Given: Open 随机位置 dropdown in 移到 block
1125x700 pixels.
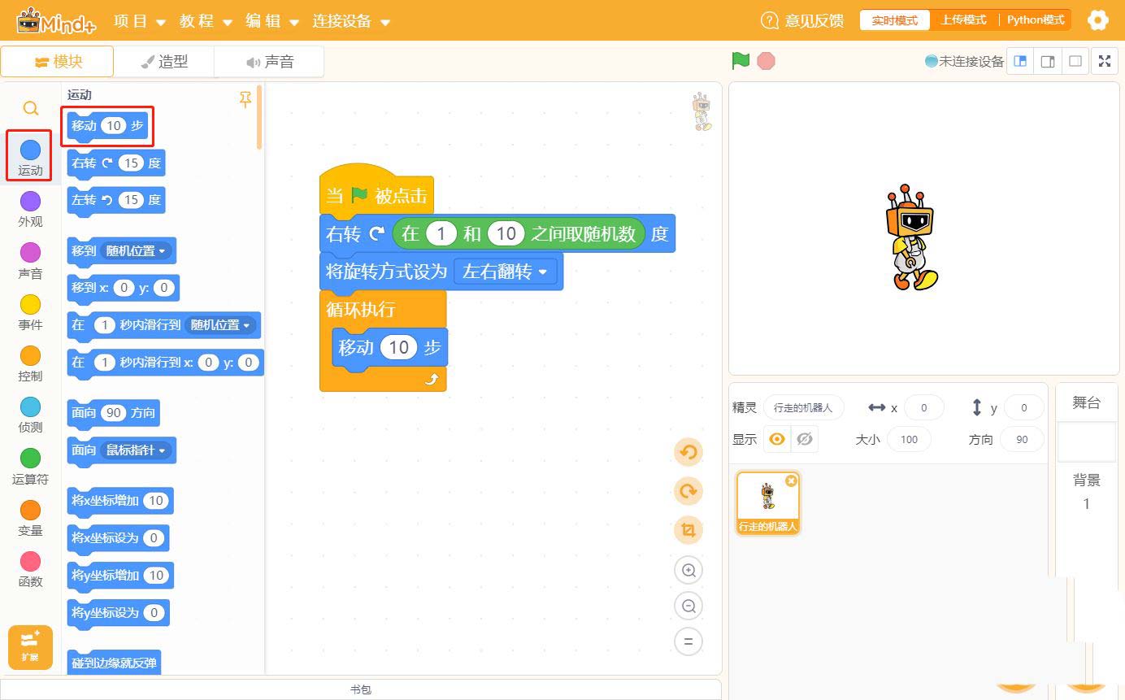Looking at the screenshot, I should [137, 251].
